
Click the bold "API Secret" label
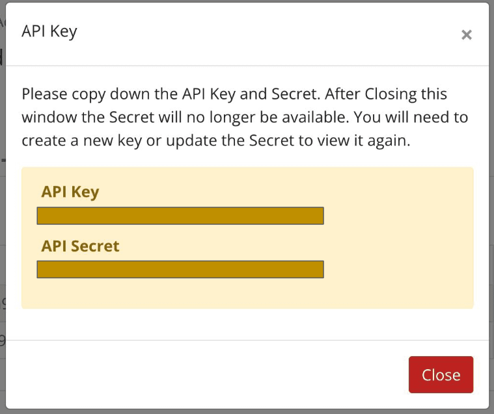[80, 246]
